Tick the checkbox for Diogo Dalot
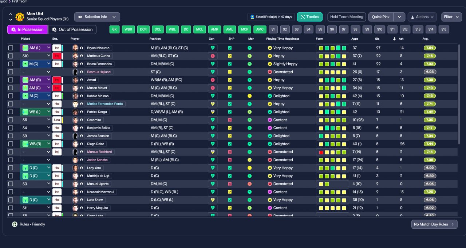 click(11, 144)
